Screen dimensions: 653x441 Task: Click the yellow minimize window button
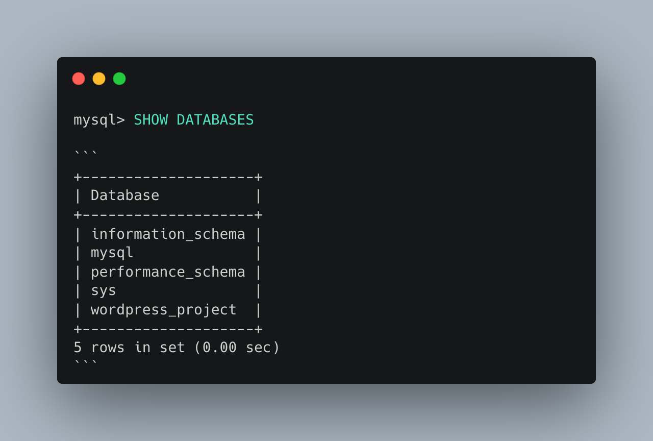click(99, 79)
